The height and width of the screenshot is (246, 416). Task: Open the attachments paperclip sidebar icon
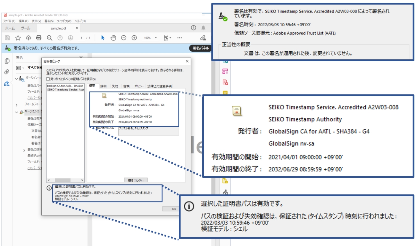coord(7,72)
